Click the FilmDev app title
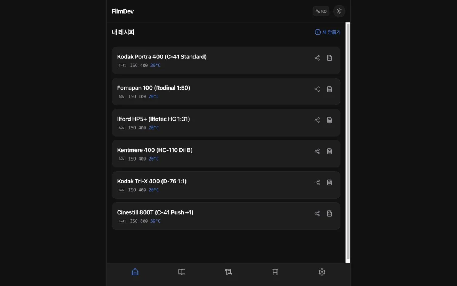The image size is (457, 286). 123,11
